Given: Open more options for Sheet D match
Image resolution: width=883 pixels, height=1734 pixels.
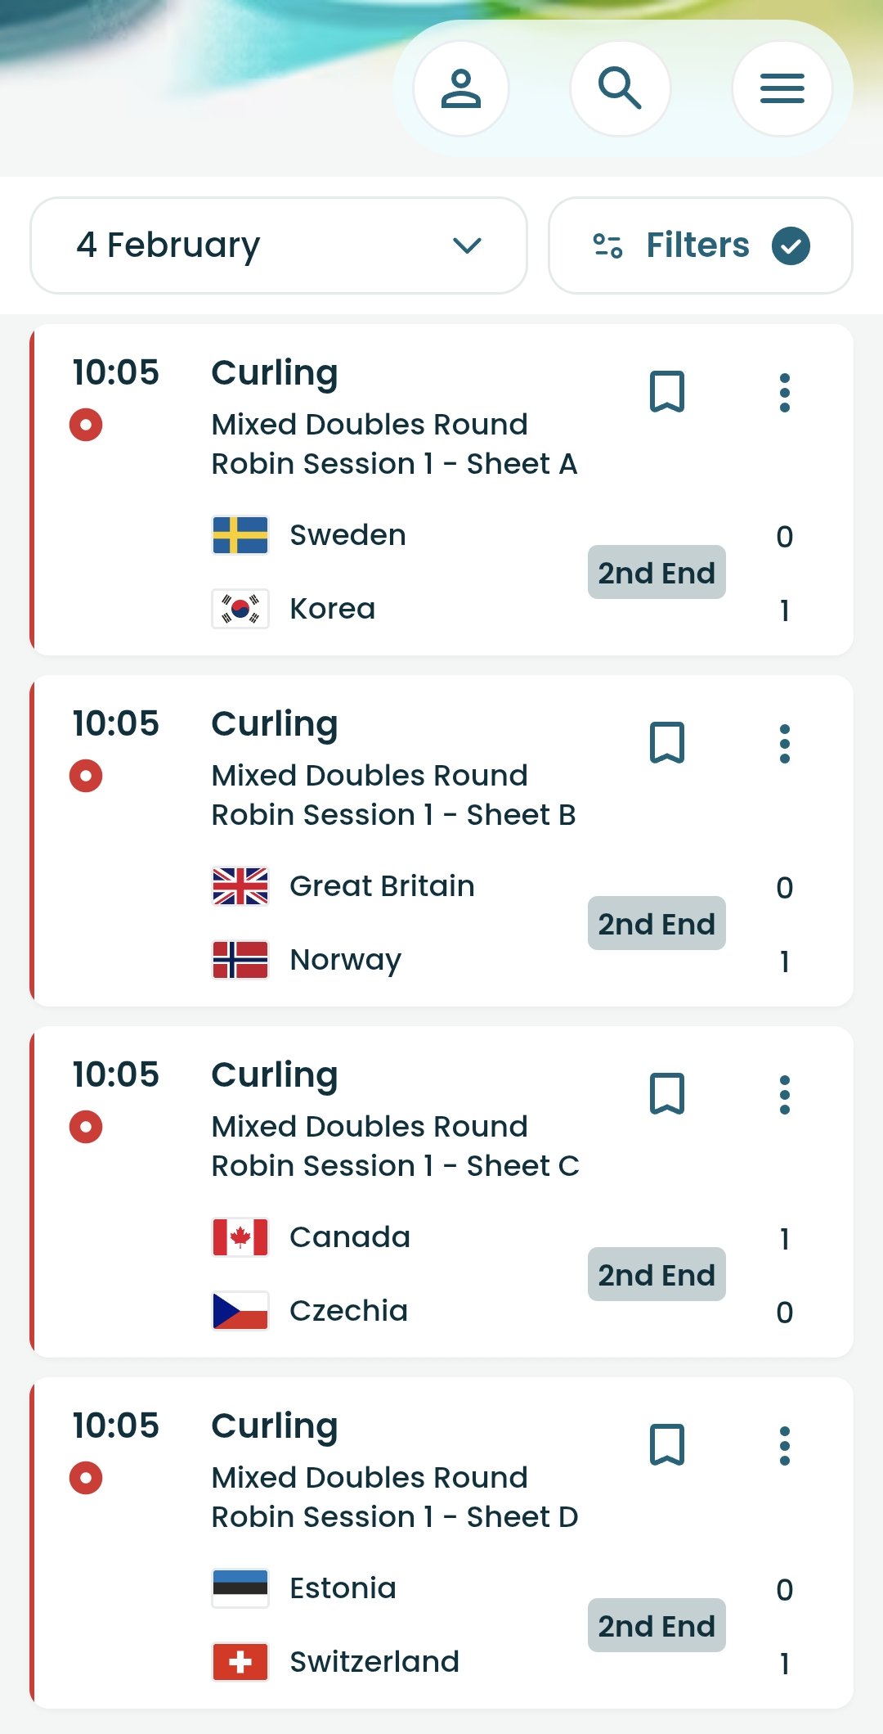Looking at the screenshot, I should (x=785, y=1446).
